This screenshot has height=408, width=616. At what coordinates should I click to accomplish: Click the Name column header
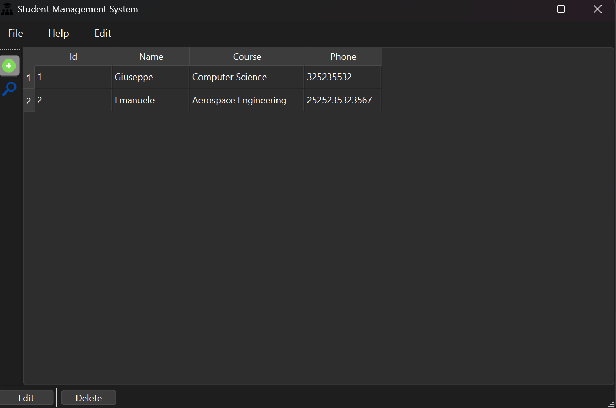(x=151, y=57)
